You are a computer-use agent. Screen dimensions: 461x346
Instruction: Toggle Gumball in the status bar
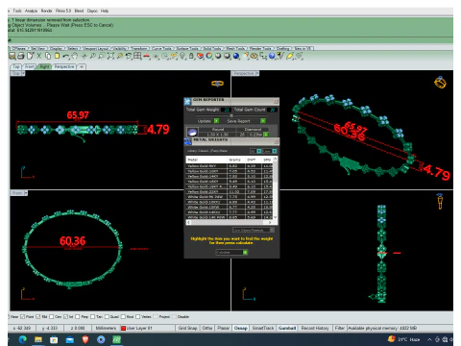coord(287,328)
